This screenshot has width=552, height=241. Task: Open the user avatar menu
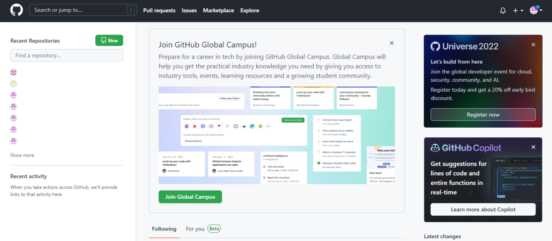536,10
